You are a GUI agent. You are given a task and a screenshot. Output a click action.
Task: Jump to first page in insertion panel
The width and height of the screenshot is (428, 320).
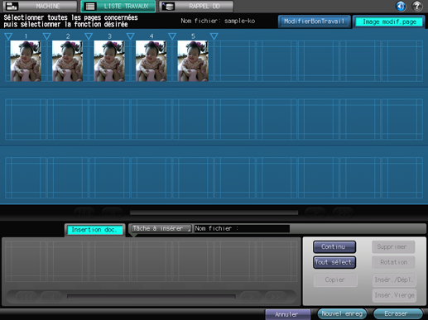pyautogui.click(x=26, y=297)
